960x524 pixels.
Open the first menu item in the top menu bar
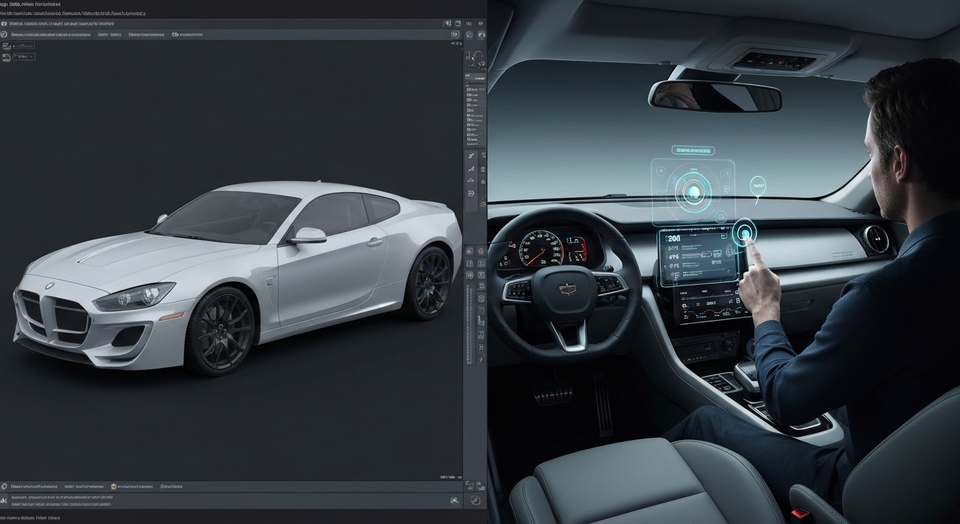click(x=20, y=24)
